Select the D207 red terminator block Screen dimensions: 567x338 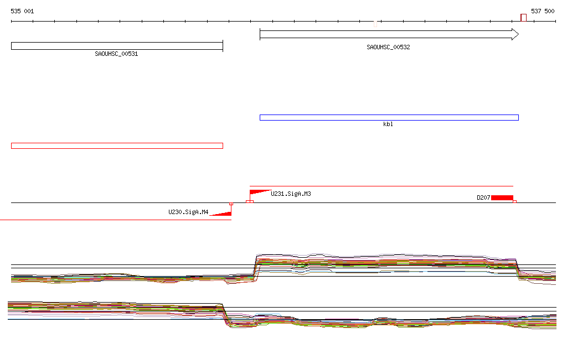coord(502,198)
